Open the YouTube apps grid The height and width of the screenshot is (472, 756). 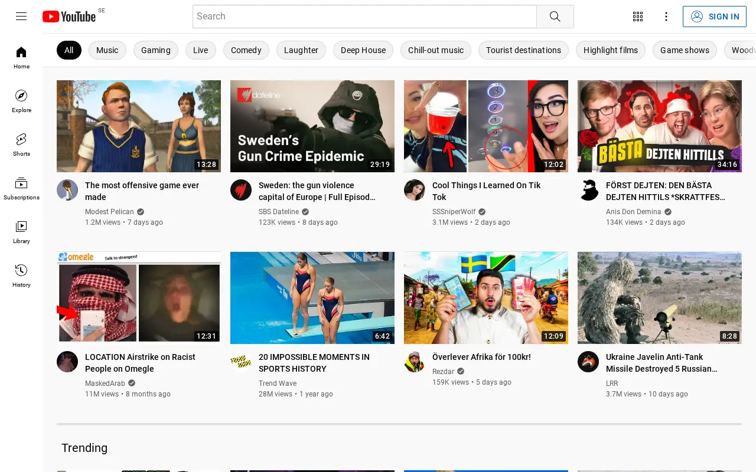(638, 17)
